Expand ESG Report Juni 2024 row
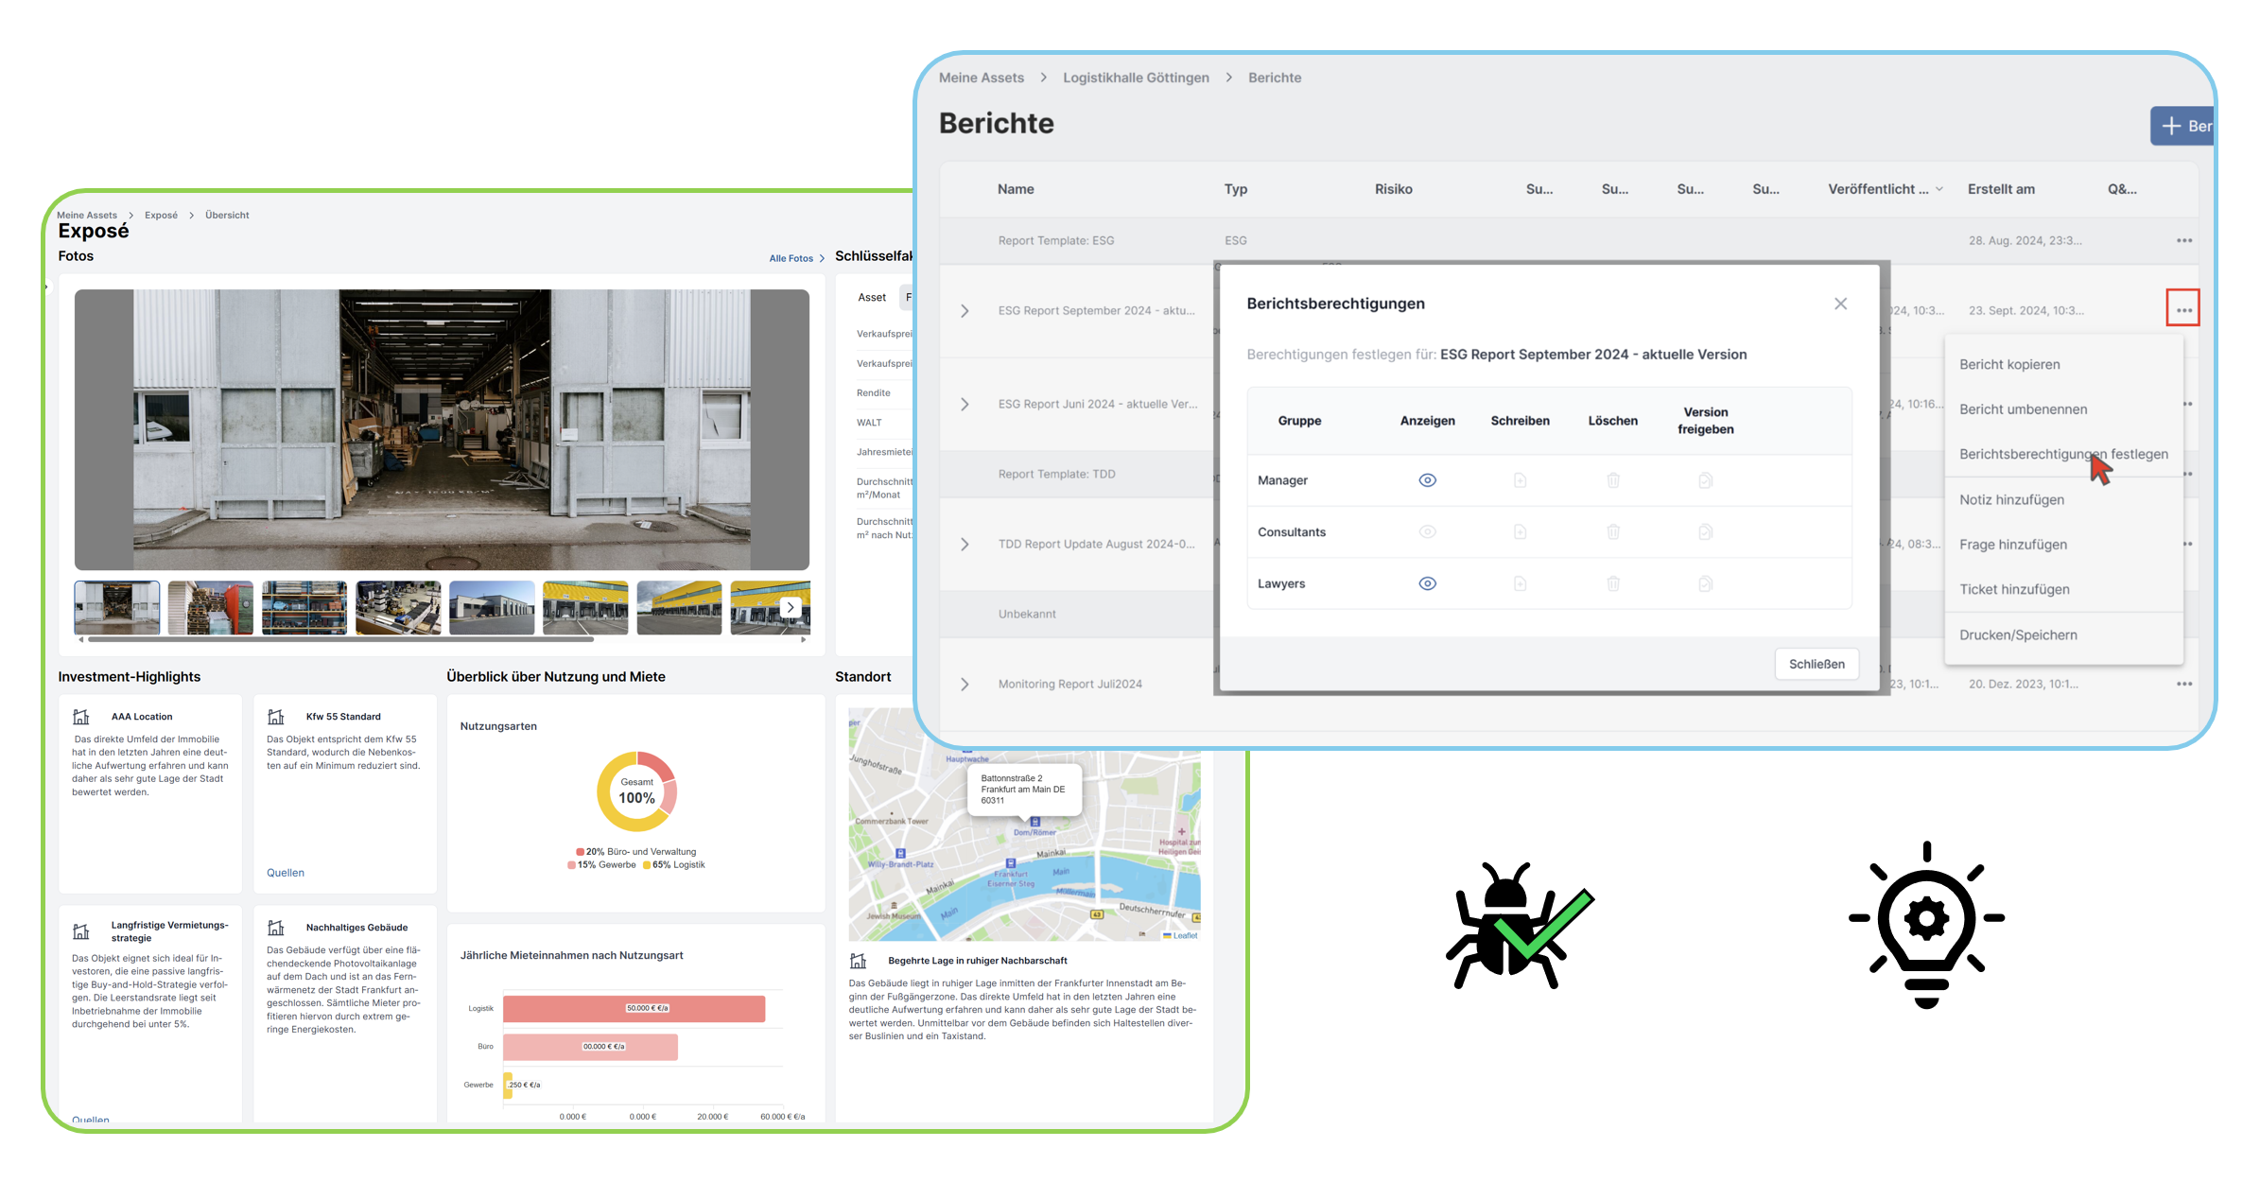Screen dimensions: 2260x1182 coord(965,404)
